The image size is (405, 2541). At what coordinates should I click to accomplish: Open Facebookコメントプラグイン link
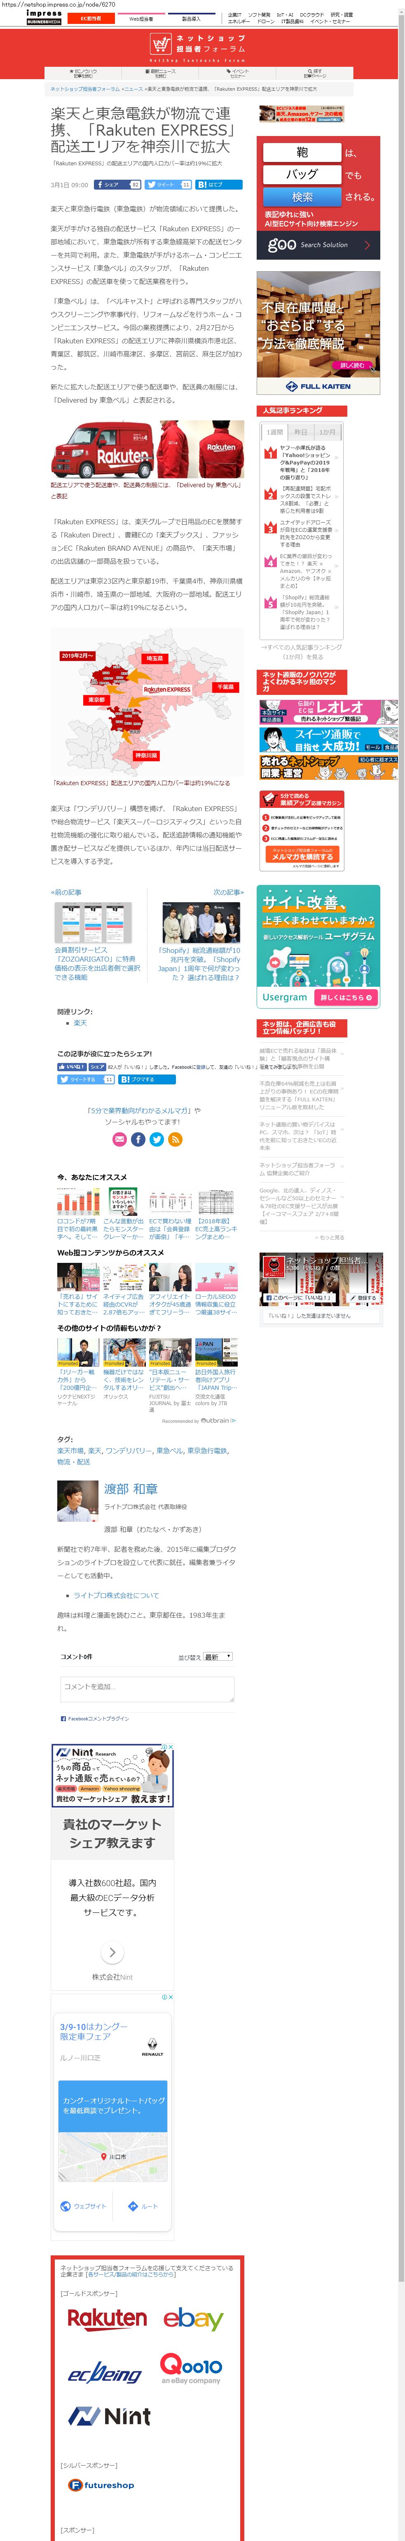pyautogui.click(x=96, y=1718)
